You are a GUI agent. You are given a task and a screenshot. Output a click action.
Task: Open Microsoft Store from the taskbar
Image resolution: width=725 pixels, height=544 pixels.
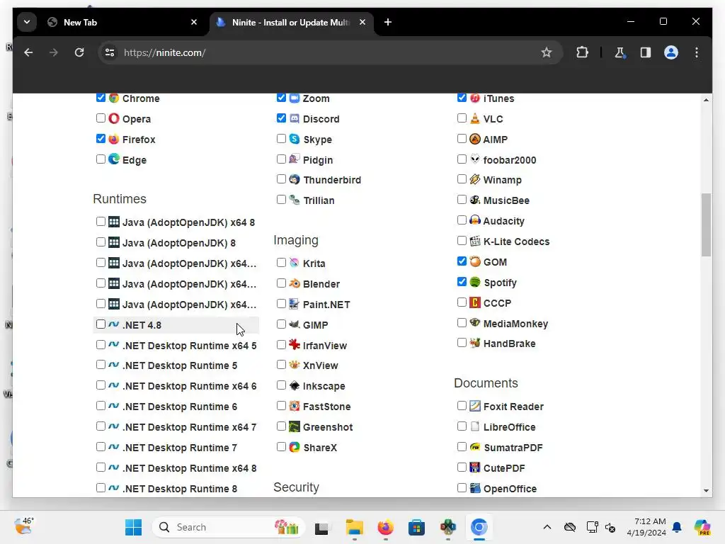click(x=416, y=527)
